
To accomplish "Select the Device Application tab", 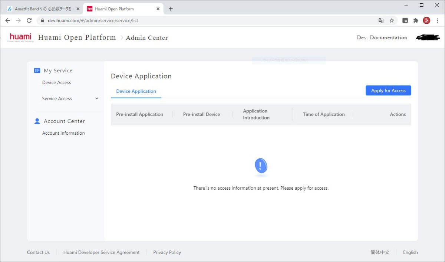I will 136,91.
